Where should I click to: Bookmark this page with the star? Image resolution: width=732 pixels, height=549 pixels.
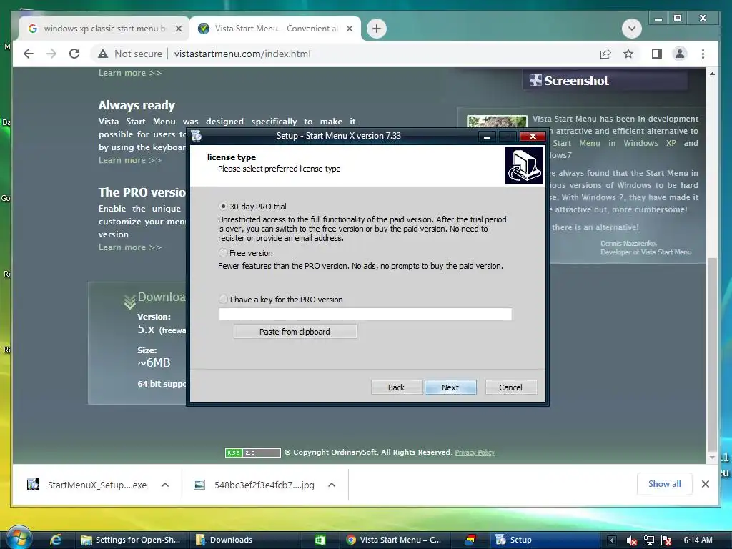(x=628, y=54)
